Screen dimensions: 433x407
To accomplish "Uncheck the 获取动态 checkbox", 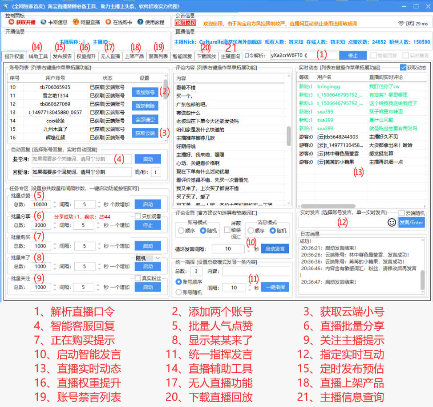I will (403, 67).
